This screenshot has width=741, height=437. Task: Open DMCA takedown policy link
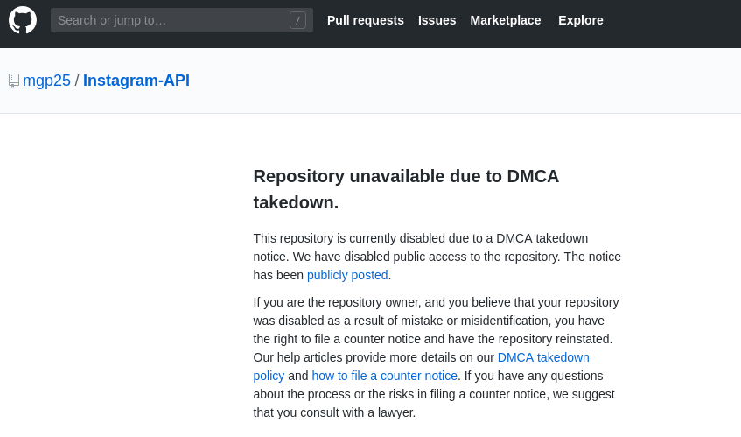pos(543,357)
